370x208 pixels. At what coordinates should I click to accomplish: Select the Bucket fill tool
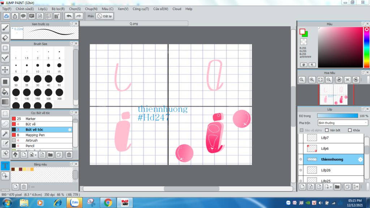5,92
